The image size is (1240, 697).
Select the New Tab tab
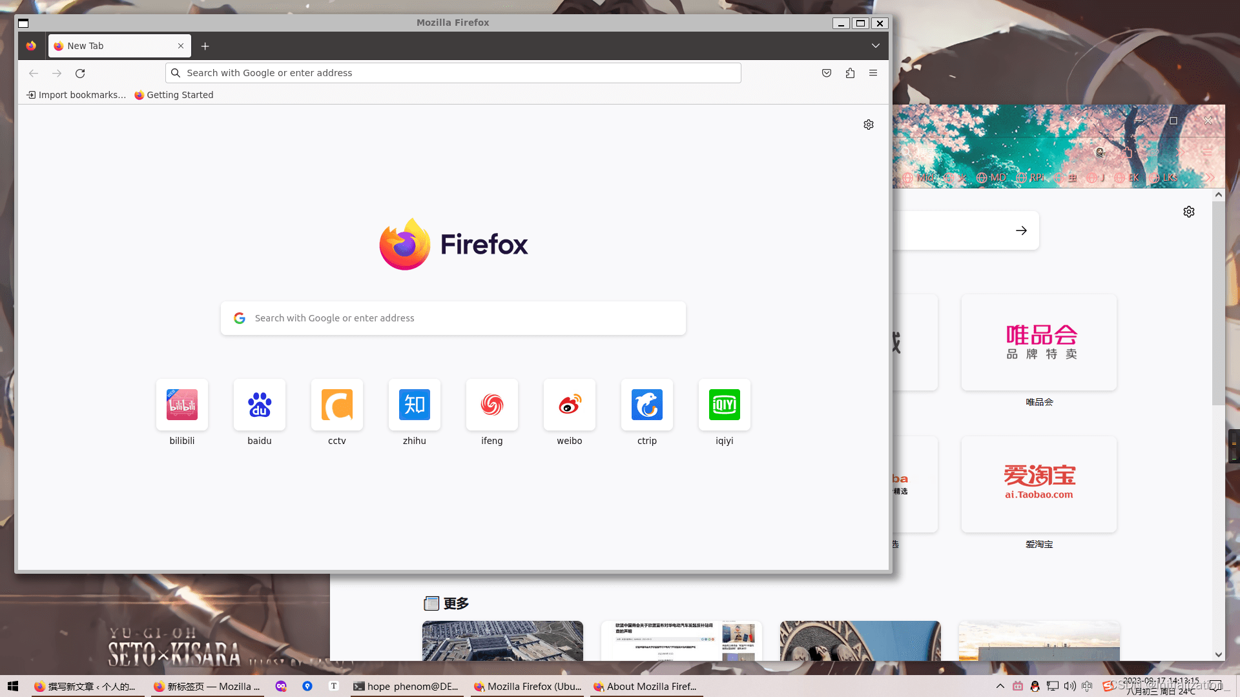[116, 46]
